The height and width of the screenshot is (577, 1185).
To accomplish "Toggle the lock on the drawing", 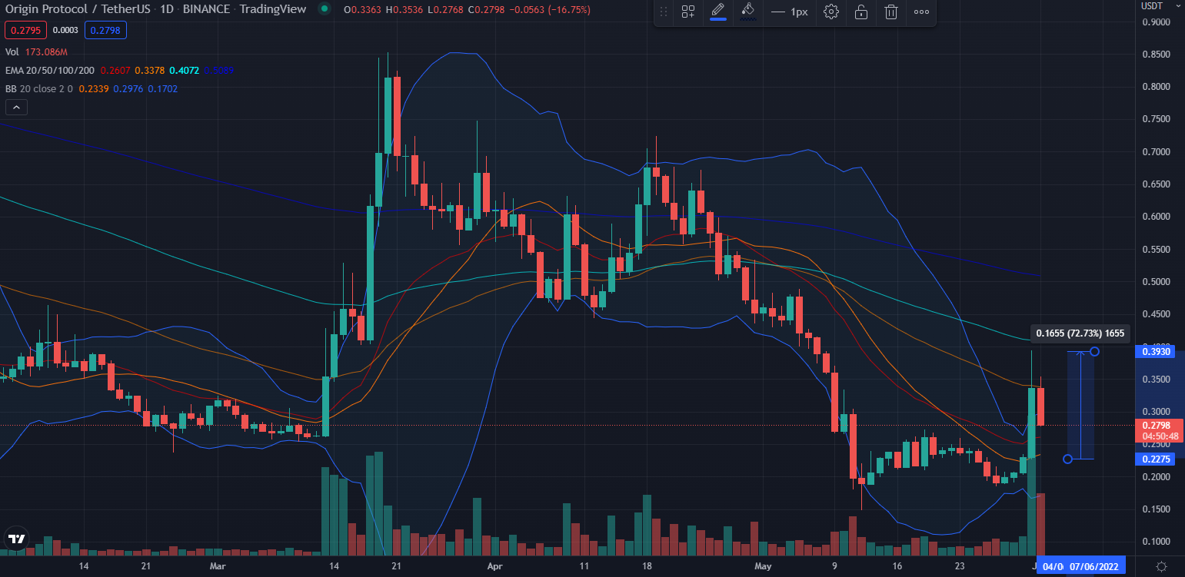I will [x=861, y=12].
